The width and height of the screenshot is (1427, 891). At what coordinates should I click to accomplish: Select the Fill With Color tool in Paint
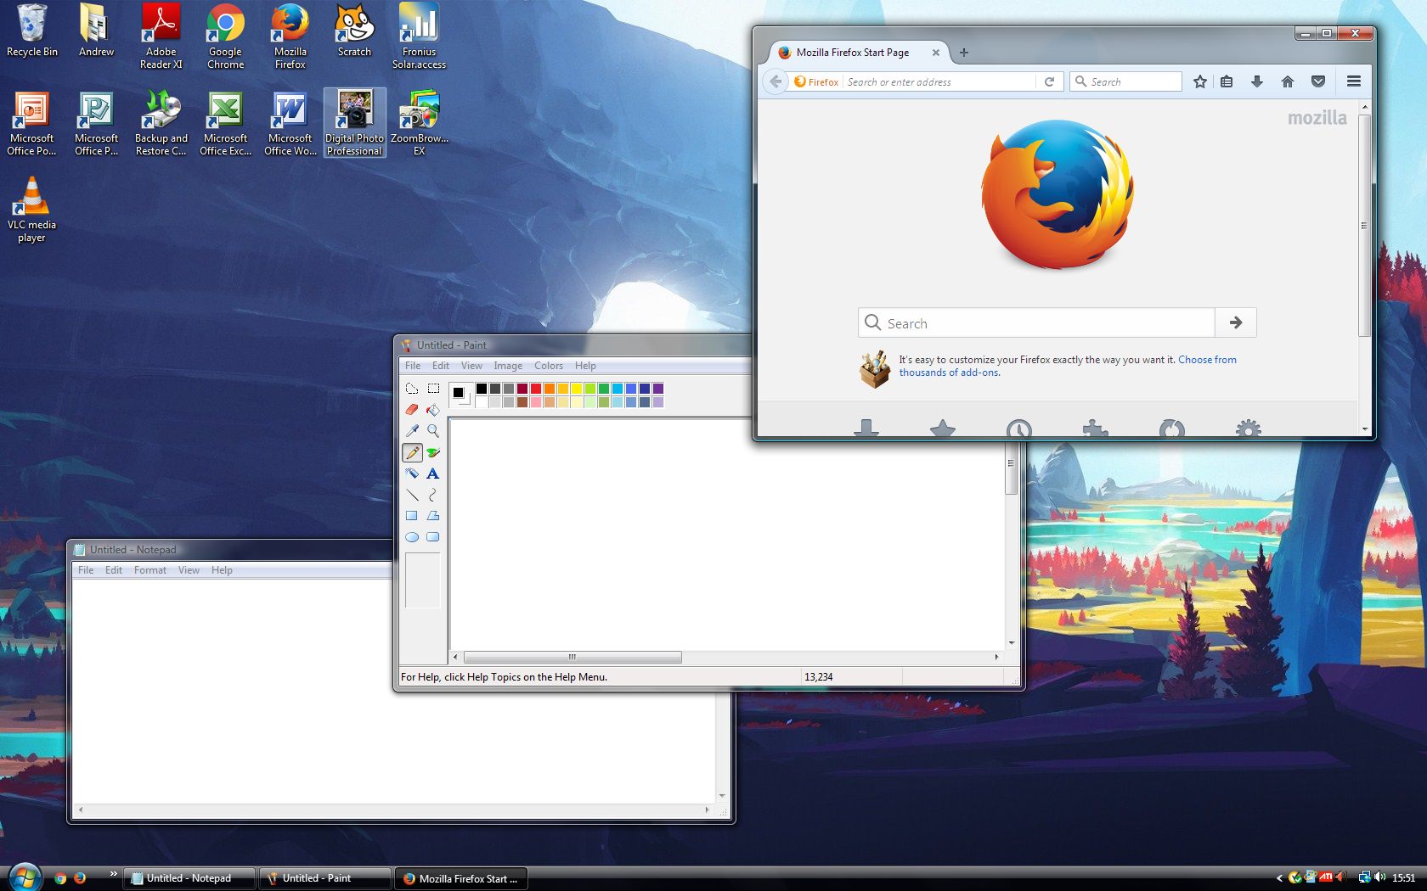[x=433, y=409]
